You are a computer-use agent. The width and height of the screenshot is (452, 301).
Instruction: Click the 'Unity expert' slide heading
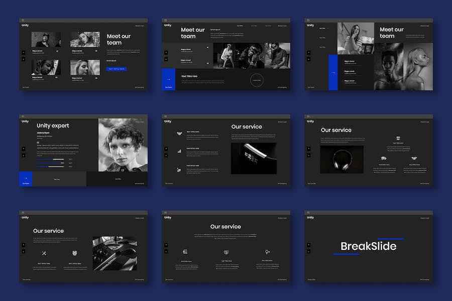pyautogui.click(x=53, y=126)
